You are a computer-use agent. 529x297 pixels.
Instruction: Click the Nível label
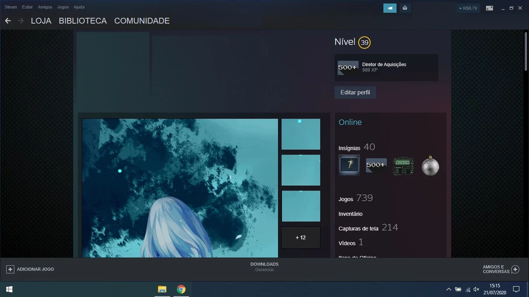tap(345, 42)
